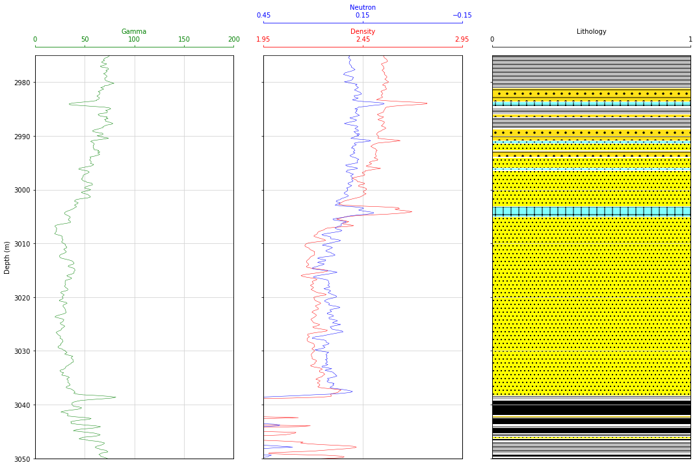Click the 2980 depth tick label
The height and width of the screenshot is (467, 697).
tap(20, 83)
